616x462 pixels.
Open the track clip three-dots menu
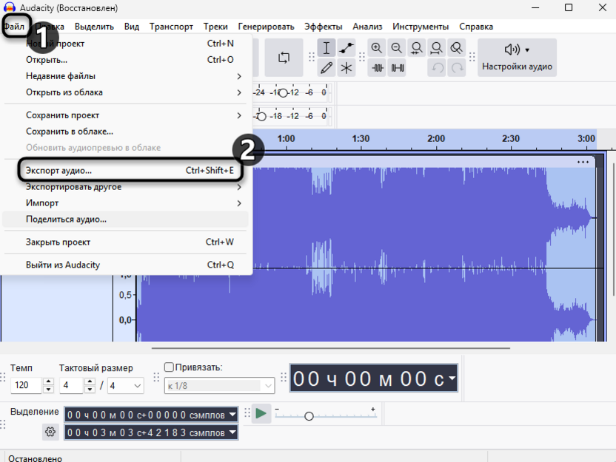pos(583,162)
